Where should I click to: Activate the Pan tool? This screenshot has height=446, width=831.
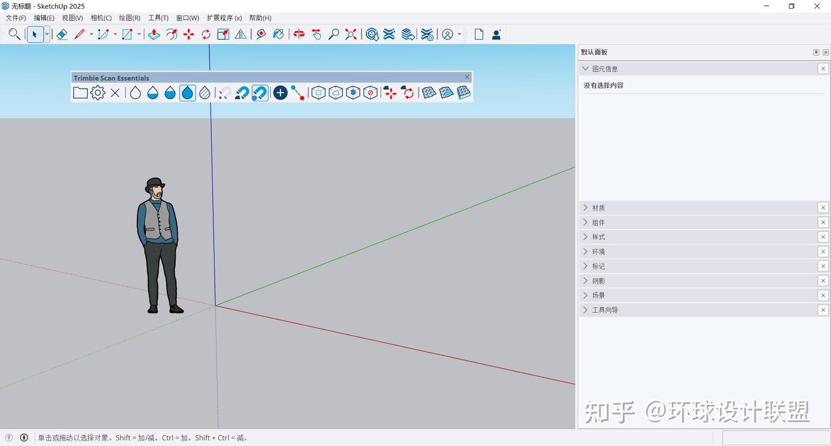pyautogui.click(x=316, y=34)
